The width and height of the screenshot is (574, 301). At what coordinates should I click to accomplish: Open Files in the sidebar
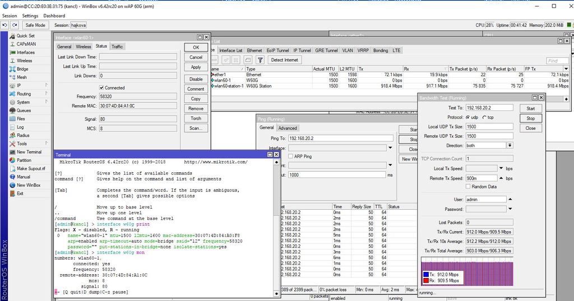coord(21,119)
